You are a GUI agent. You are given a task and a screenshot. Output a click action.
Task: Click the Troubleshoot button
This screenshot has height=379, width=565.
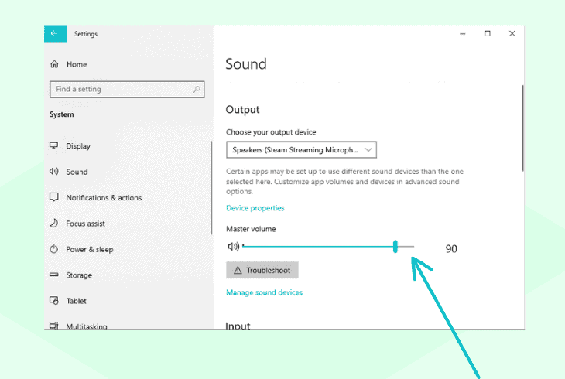point(262,270)
